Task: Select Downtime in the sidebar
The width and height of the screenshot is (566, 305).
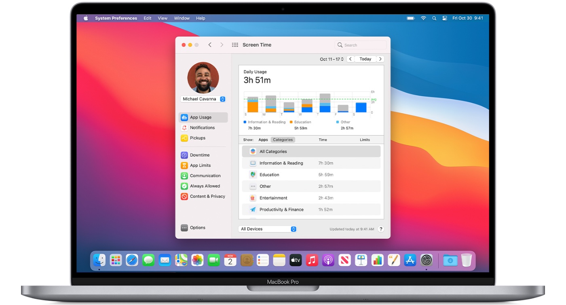Action: point(199,155)
